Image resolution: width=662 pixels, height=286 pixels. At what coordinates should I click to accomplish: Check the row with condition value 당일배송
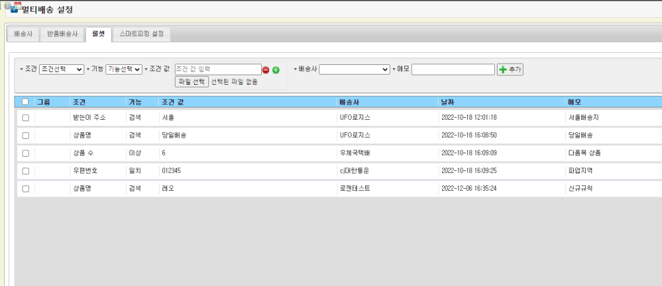[25, 135]
